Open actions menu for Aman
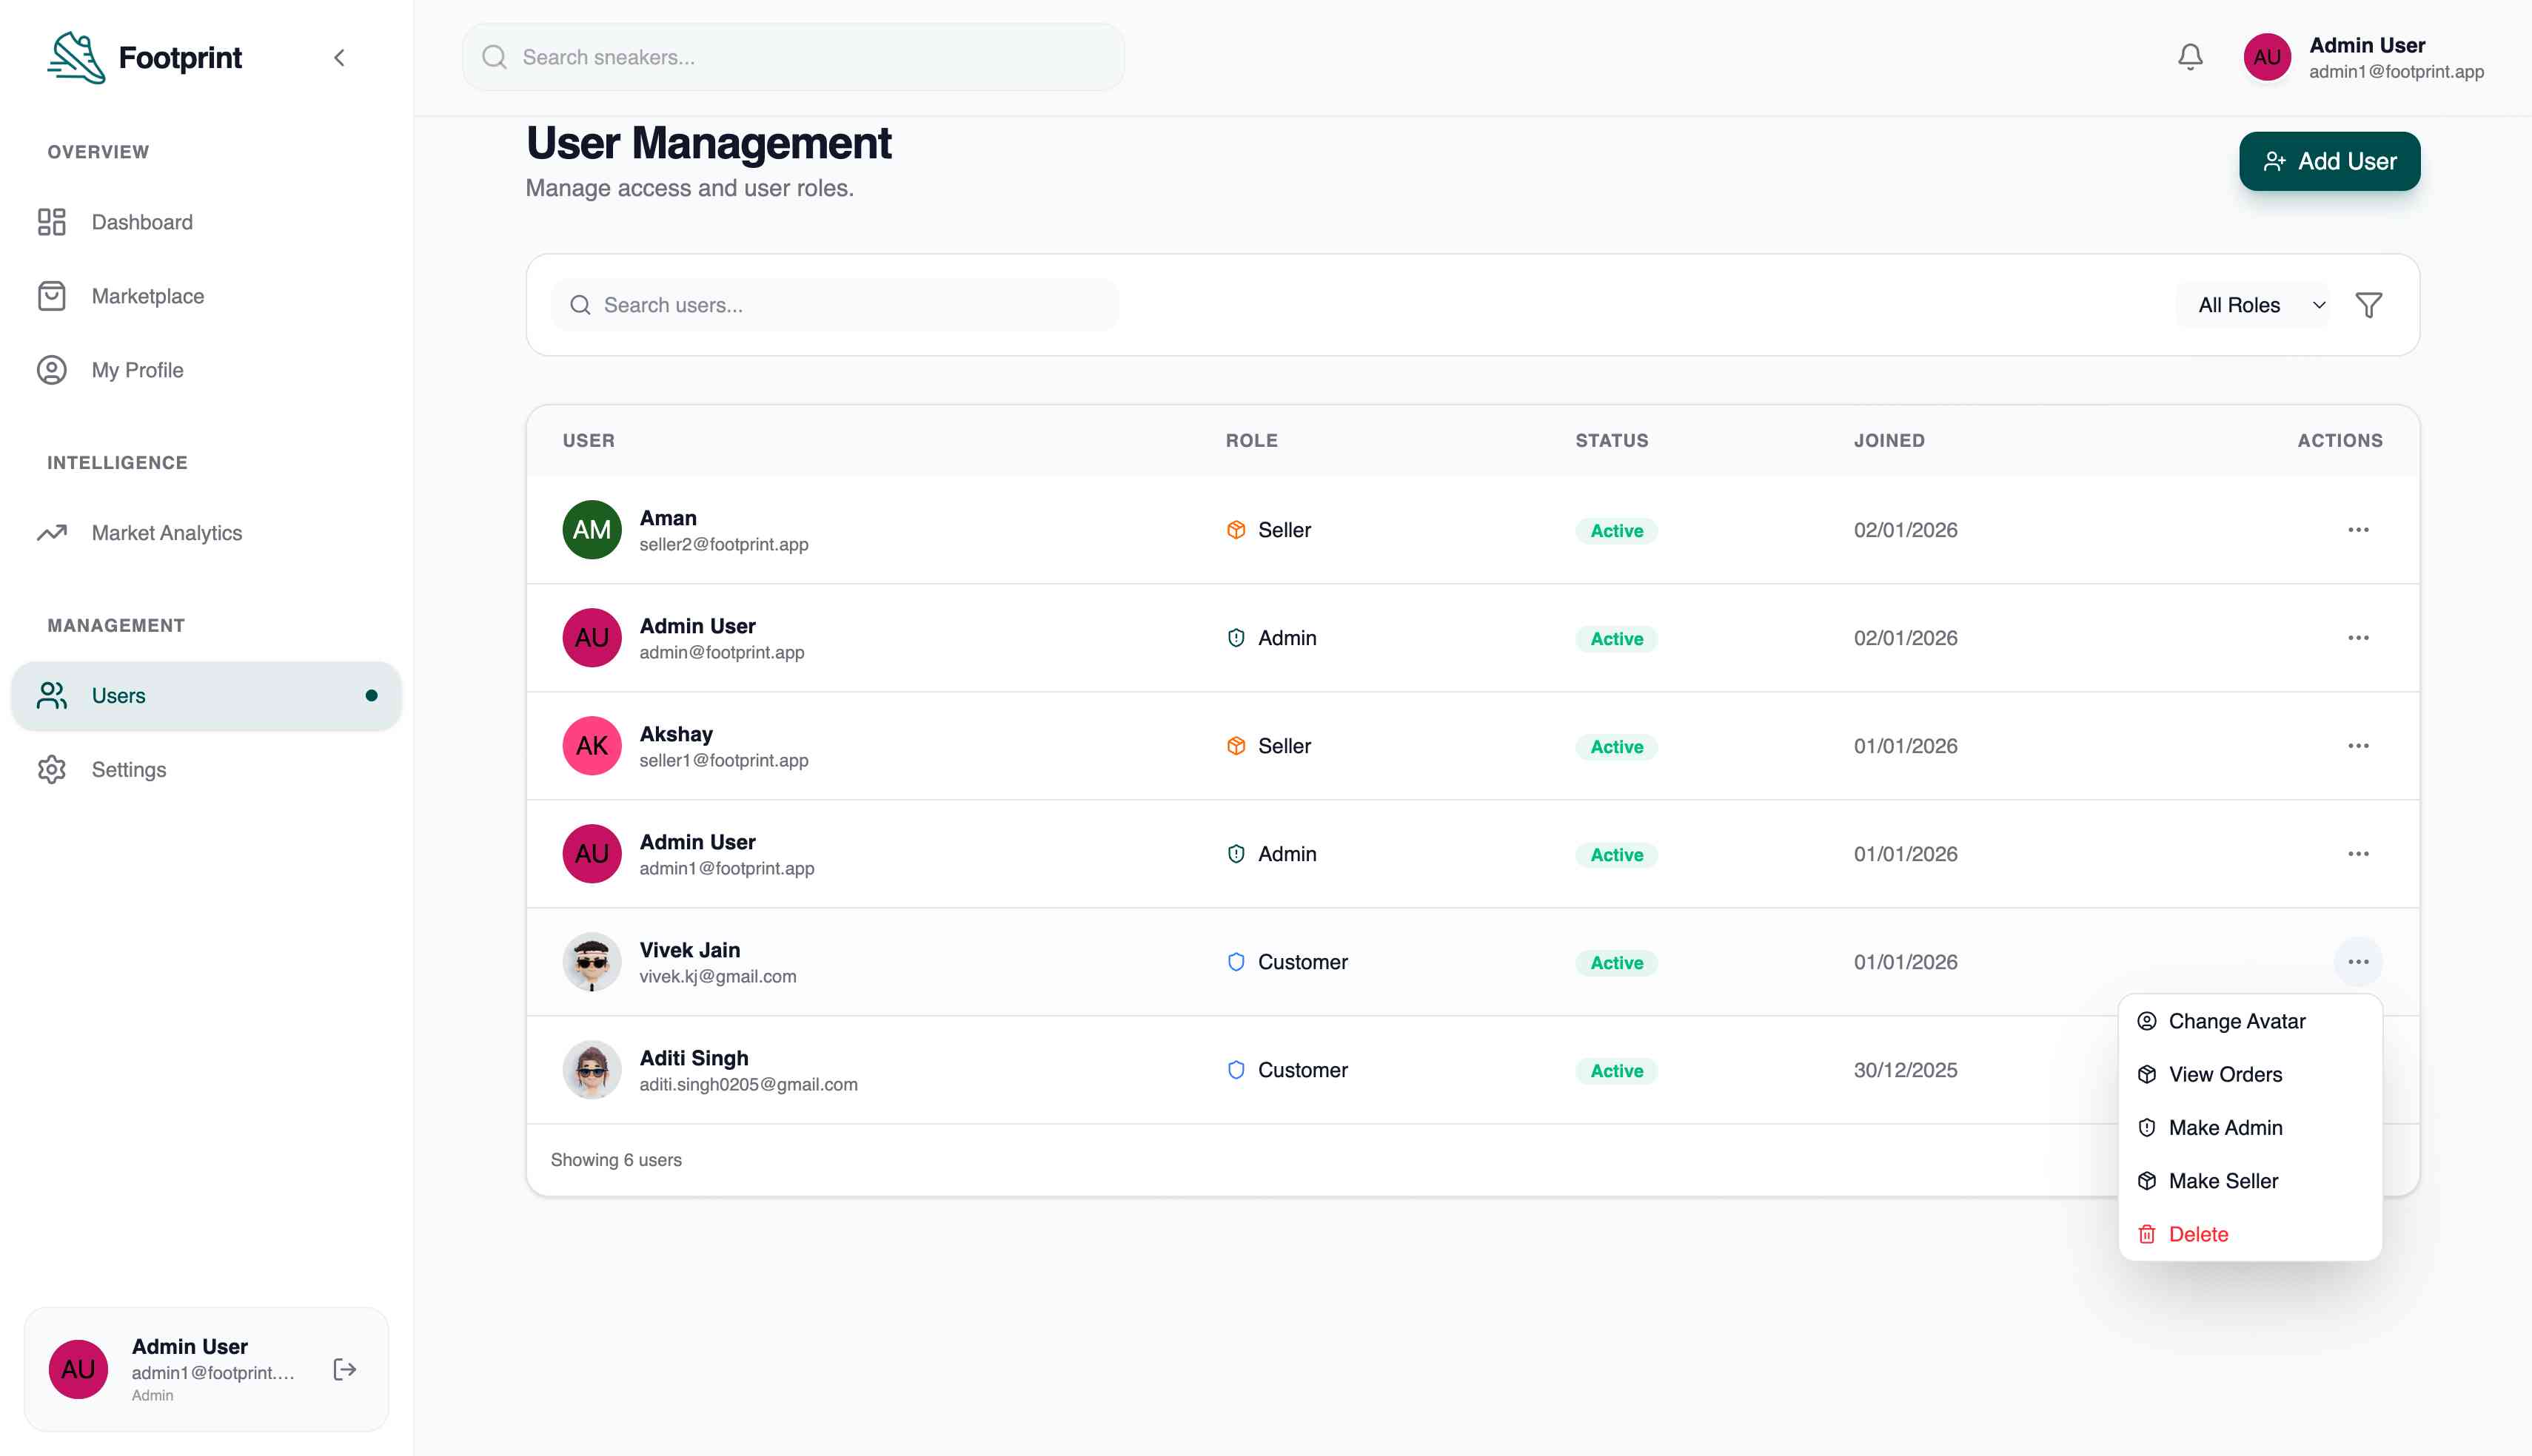The height and width of the screenshot is (1456, 2532). [x=2357, y=530]
